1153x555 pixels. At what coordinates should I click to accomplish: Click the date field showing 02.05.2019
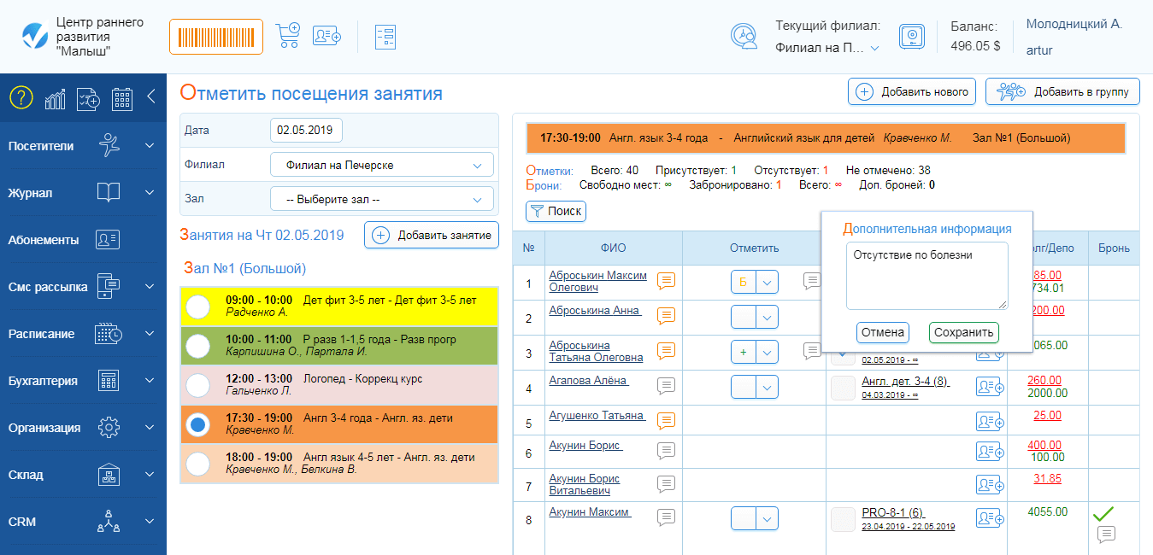click(306, 130)
